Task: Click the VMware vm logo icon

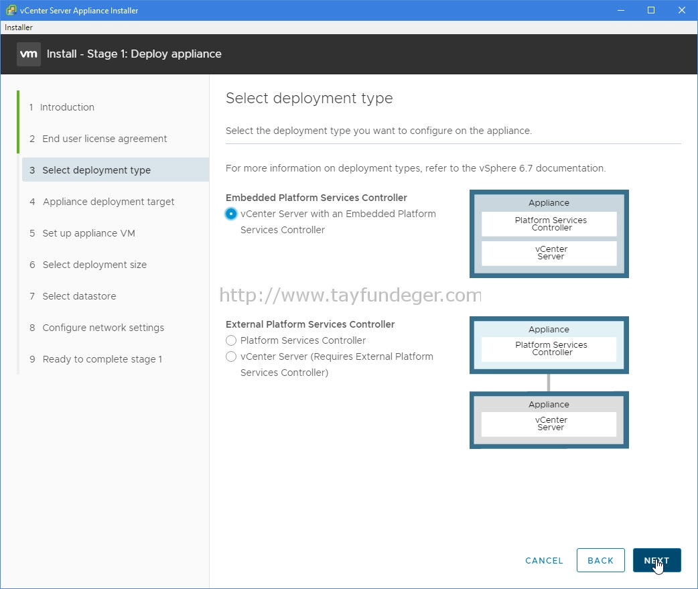Action: click(29, 54)
